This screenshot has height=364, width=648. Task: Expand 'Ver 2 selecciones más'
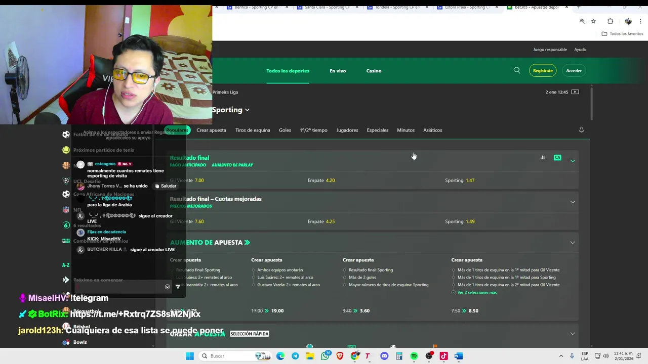point(477,292)
